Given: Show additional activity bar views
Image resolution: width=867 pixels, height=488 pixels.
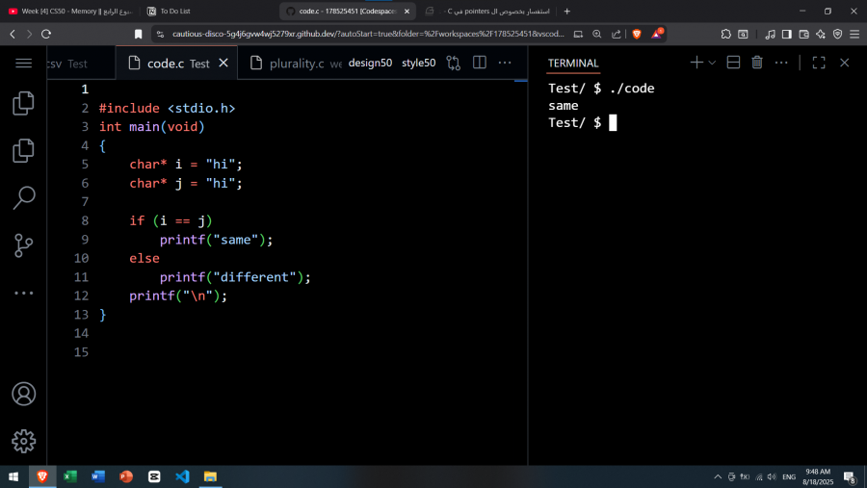Looking at the screenshot, I should 23,293.
